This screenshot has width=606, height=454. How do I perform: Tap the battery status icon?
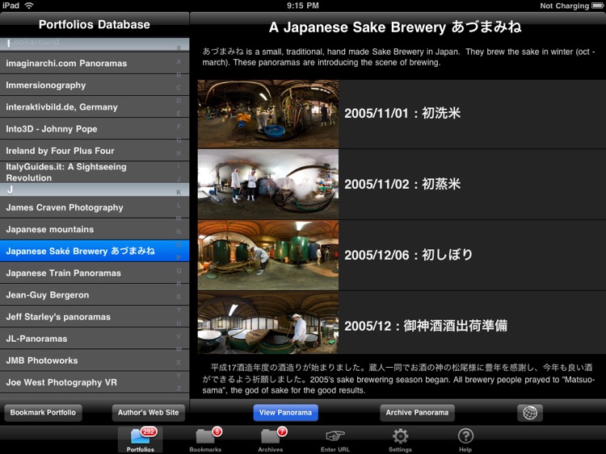coord(597,6)
